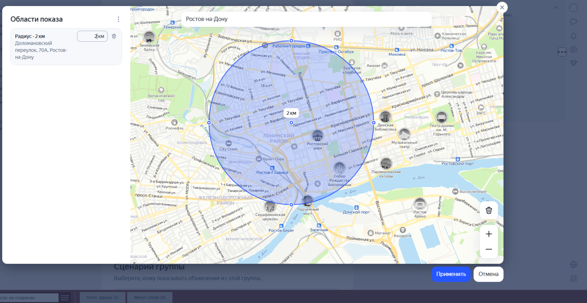The image size is (587, 303).
Task: Open the chat bubble icon in background sidebar
Action: tap(573, 22)
